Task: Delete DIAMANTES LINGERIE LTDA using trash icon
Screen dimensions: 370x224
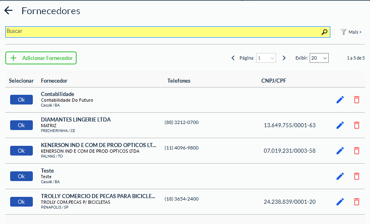Action: point(357,125)
